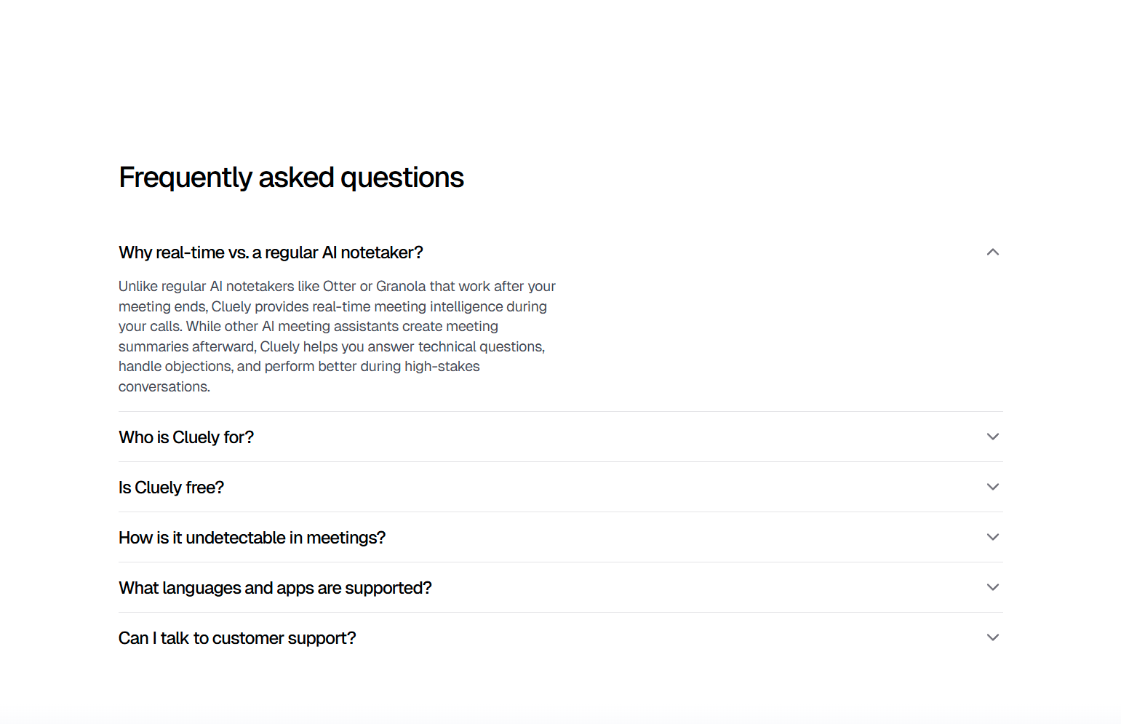Click the chevron for "Can I talk to customer support?"
The width and height of the screenshot is (1121, 724).
point(993,637)
